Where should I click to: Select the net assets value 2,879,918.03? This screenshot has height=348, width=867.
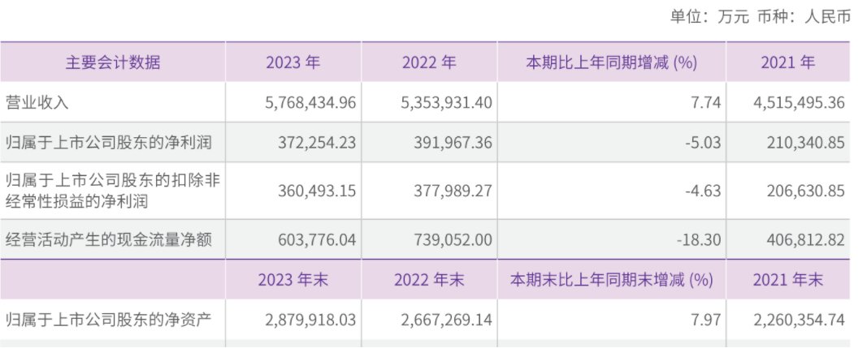tap(310, 320)
